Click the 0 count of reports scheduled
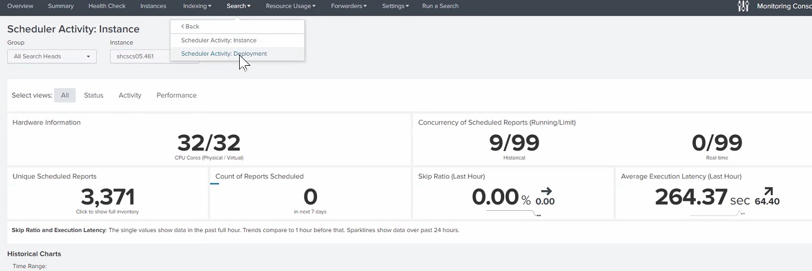The image size is (812, 271). [x=310, y=197]
